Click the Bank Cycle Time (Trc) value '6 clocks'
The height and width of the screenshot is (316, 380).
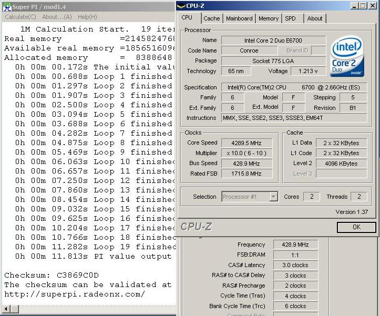(295, 306)
